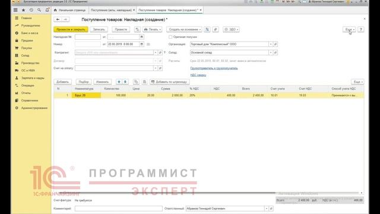The height and width of the screenshot is (214, 380).
Task: Expand ЭДО dropdown menu
Action: pos(231,29)
